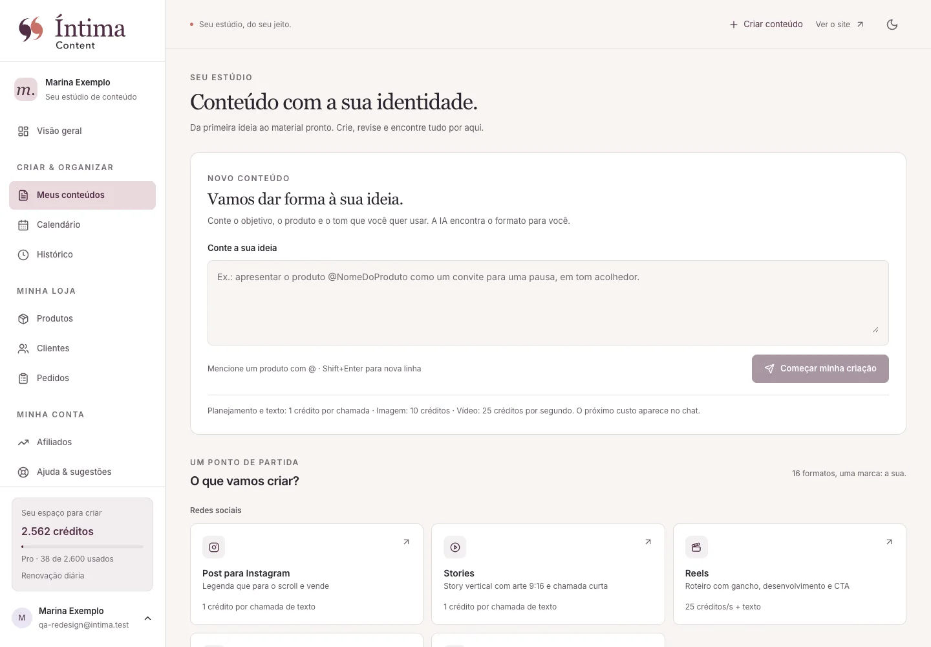Click the Produtos box icon
The width and height of the screenshot is (931, 647).
click(x=23, y=319)
